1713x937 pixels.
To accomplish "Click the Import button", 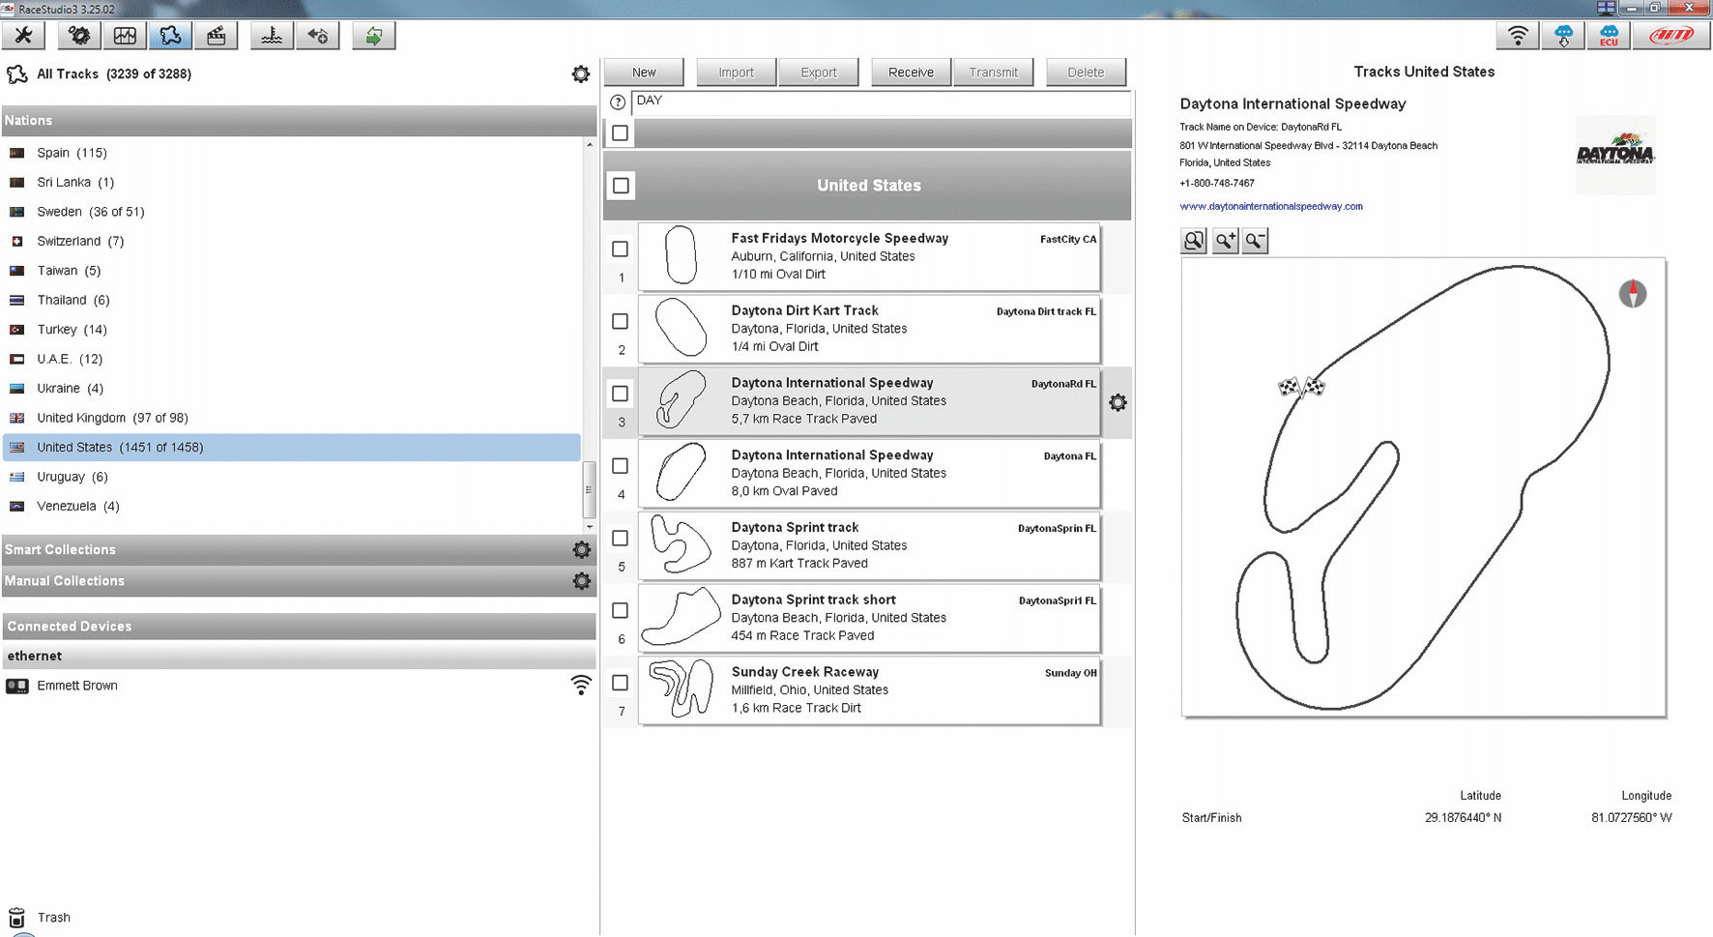I will tap(736, 73).
